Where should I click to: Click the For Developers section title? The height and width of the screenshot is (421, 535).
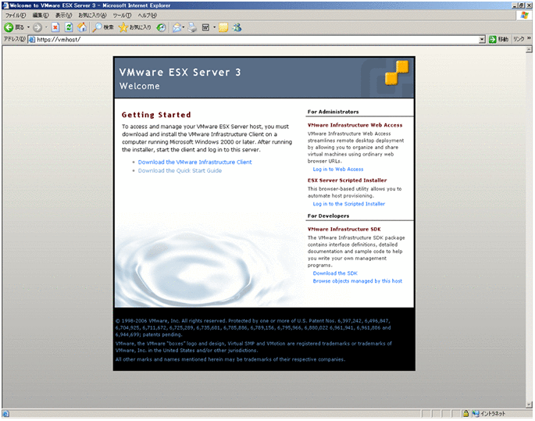click(x=328, y=216)
